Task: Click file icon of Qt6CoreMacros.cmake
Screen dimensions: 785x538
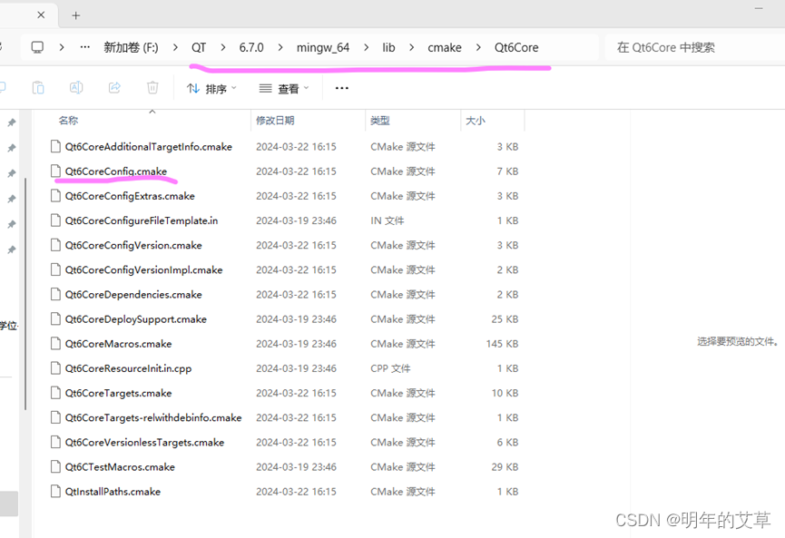Action: (x=55, y=343)
